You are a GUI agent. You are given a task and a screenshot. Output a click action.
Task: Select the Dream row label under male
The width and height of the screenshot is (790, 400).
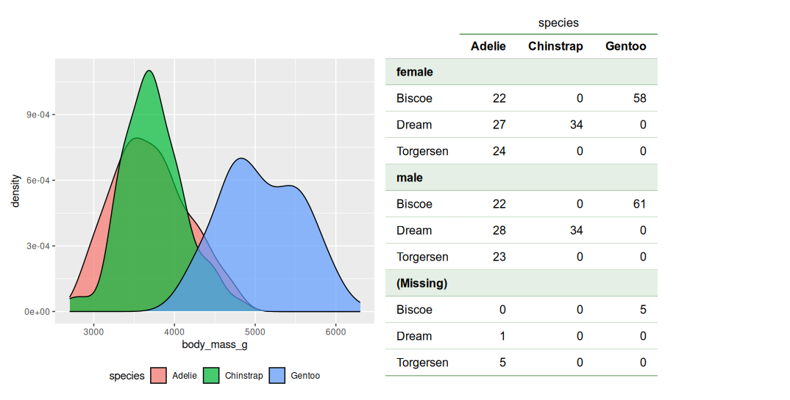pos(414,230)
